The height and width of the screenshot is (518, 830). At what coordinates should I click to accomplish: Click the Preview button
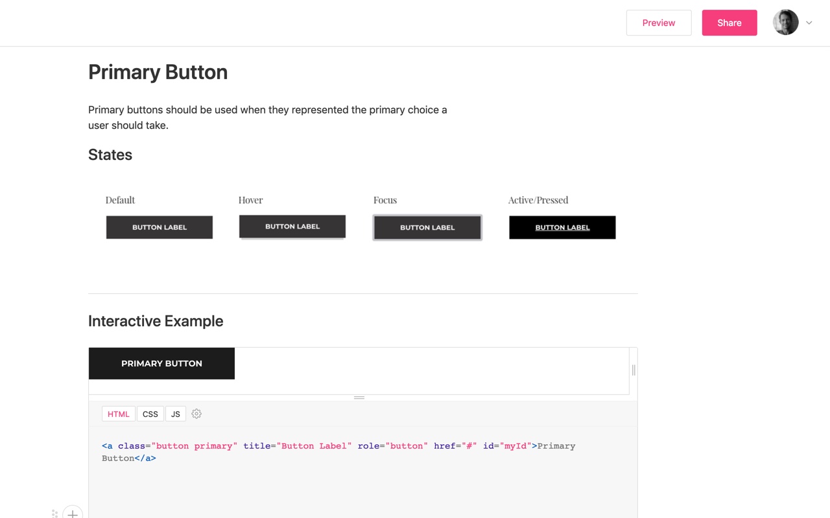pos(658,23)
